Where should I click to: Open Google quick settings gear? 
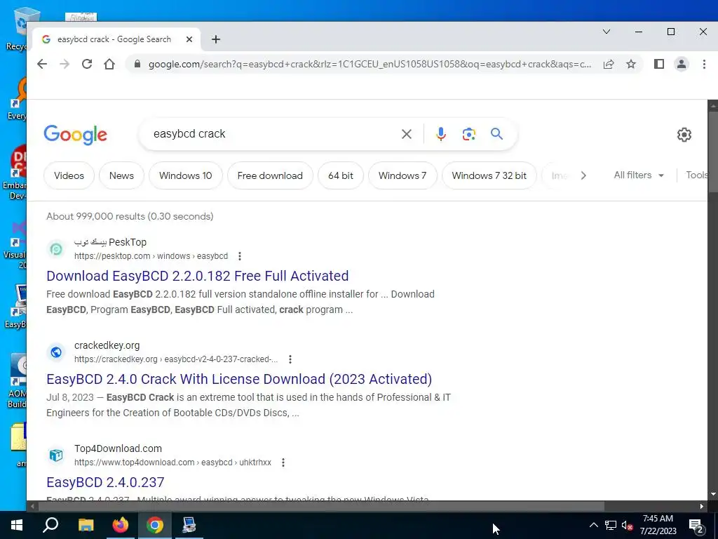pos(684,135)
